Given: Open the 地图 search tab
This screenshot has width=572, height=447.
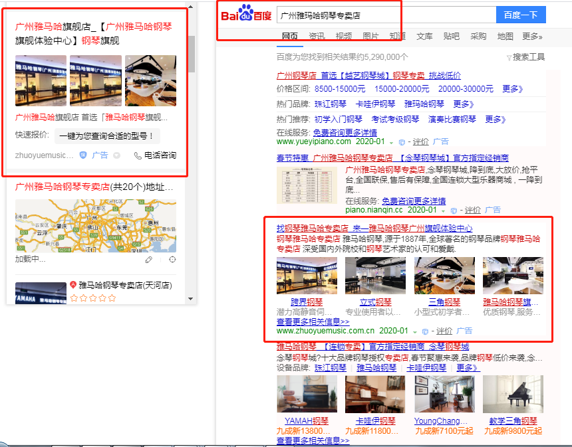Looking at the screenshot, I should click(x=505, y=37).
